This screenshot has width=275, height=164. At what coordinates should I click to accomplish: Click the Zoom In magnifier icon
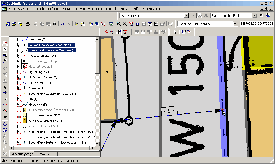click(x=119, y=24)
